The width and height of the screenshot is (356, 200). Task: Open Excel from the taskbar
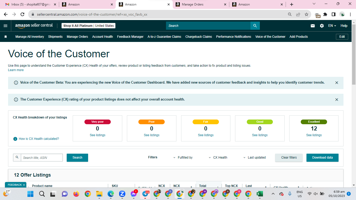(260, 194)
